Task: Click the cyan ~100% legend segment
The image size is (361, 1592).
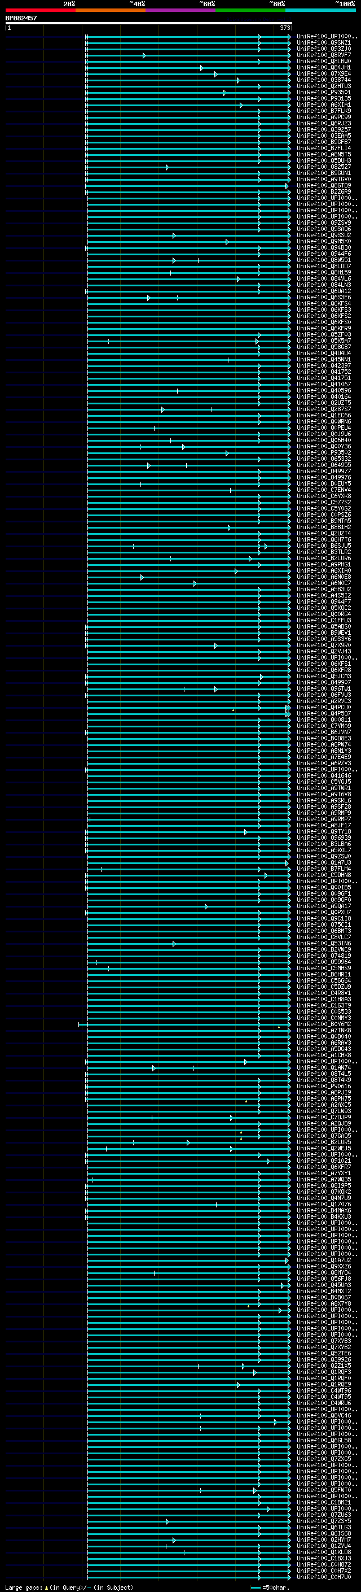Action: click(x=320, y=10)
